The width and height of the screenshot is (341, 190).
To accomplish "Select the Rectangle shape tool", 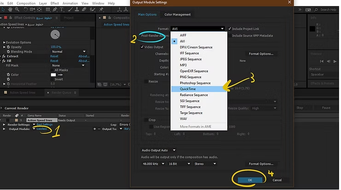I will pyautogui.click(x=48, y=9).
